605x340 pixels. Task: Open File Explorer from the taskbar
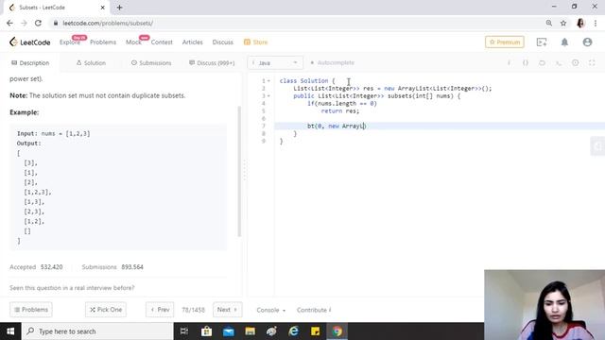(250, 331)
